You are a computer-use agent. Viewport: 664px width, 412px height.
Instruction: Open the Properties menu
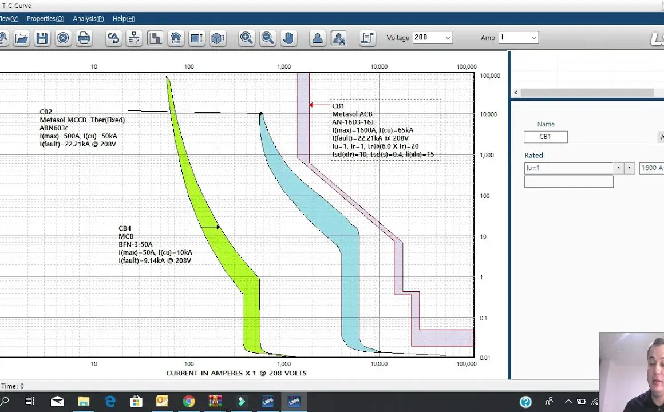pos(45,19)
